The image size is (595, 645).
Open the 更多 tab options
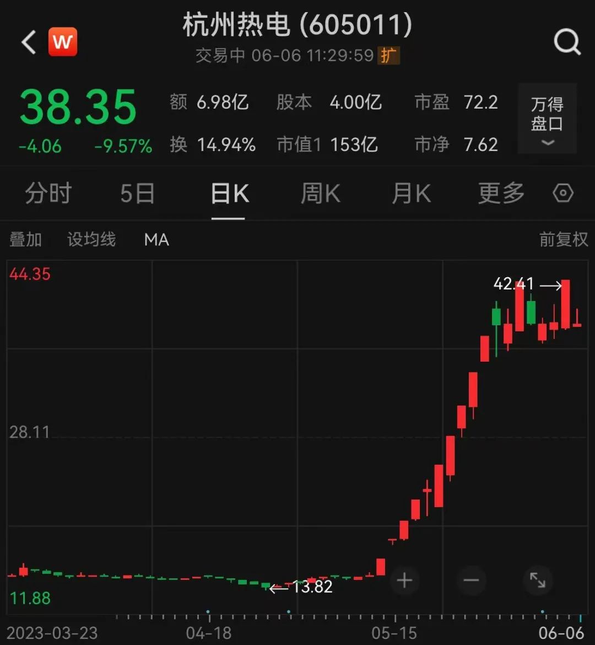tap(501, 193)
